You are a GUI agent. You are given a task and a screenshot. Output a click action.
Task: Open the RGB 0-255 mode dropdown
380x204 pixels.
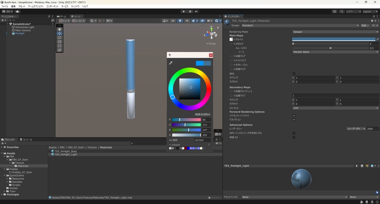pyautogui.click(x=203, y=114)
